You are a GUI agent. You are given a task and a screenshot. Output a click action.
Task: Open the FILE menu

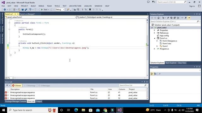coord(3,6)
